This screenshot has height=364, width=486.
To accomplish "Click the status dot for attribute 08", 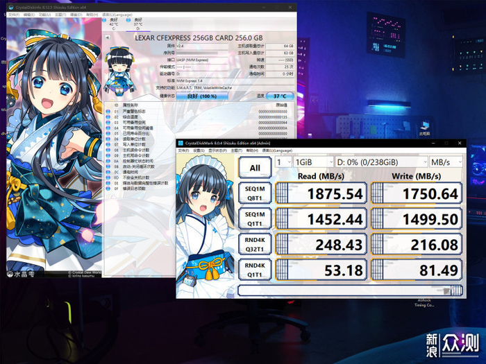I will [x=108, y=150].
